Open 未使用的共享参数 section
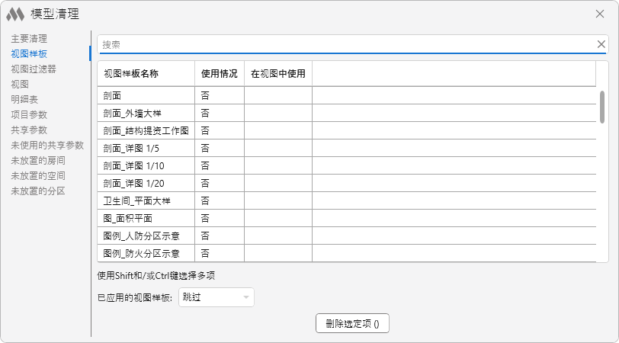The height and width of the screenshot is (343, 619). coord(47,145)
